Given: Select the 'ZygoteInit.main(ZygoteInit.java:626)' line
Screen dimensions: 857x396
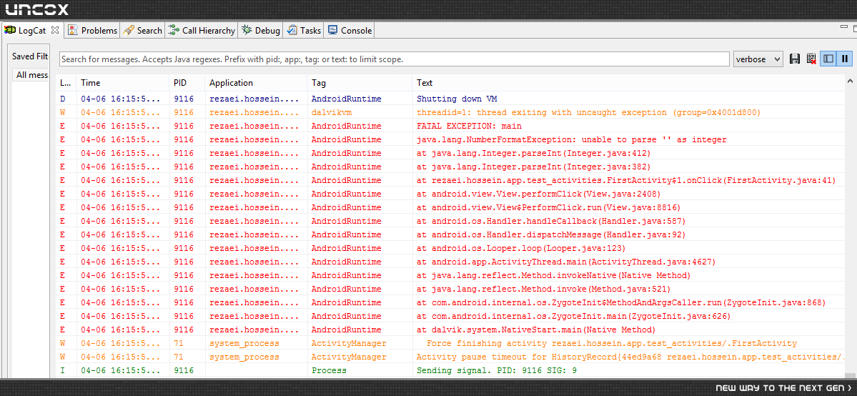Looking at the screenshot, I should pyautogui.click(x=450, y=316).
